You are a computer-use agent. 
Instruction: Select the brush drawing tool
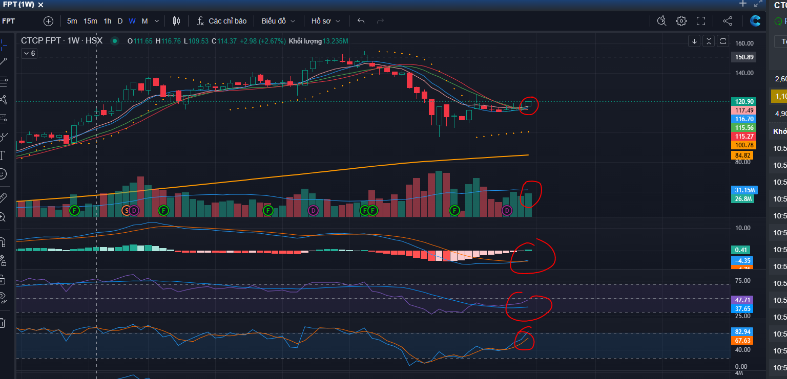(x=3, y=137)
